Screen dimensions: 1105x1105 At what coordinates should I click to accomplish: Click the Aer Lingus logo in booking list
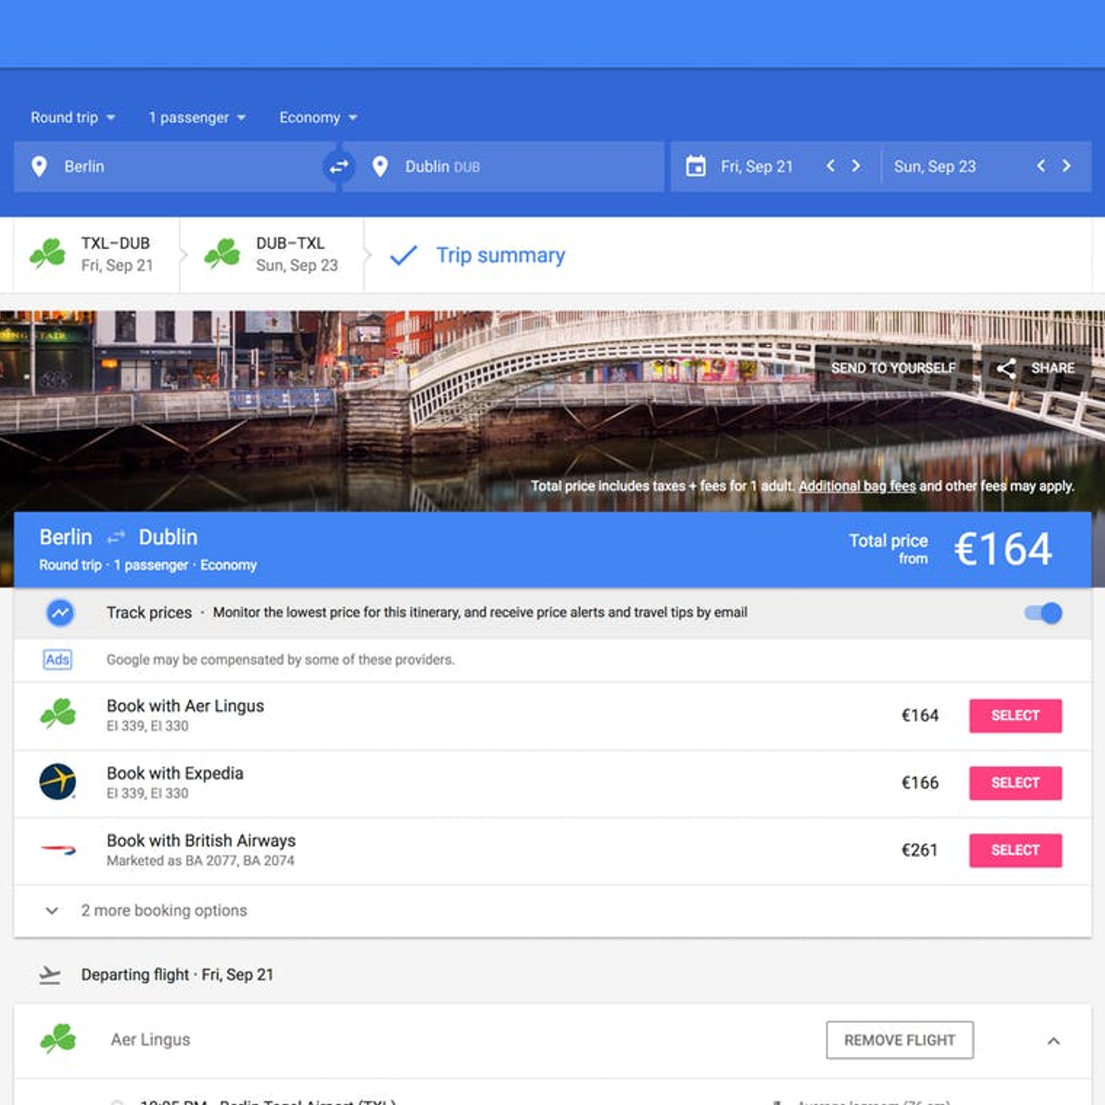pyautogui.click(x=58, y=713)
